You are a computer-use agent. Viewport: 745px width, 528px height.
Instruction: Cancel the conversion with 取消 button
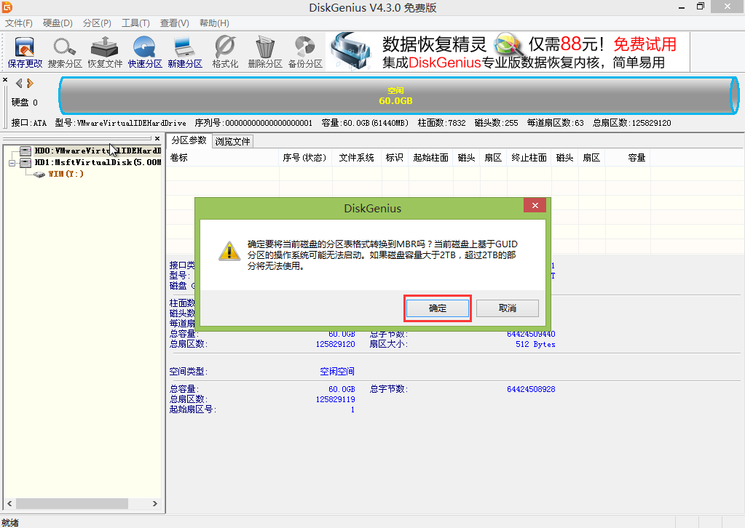[508, 308]
